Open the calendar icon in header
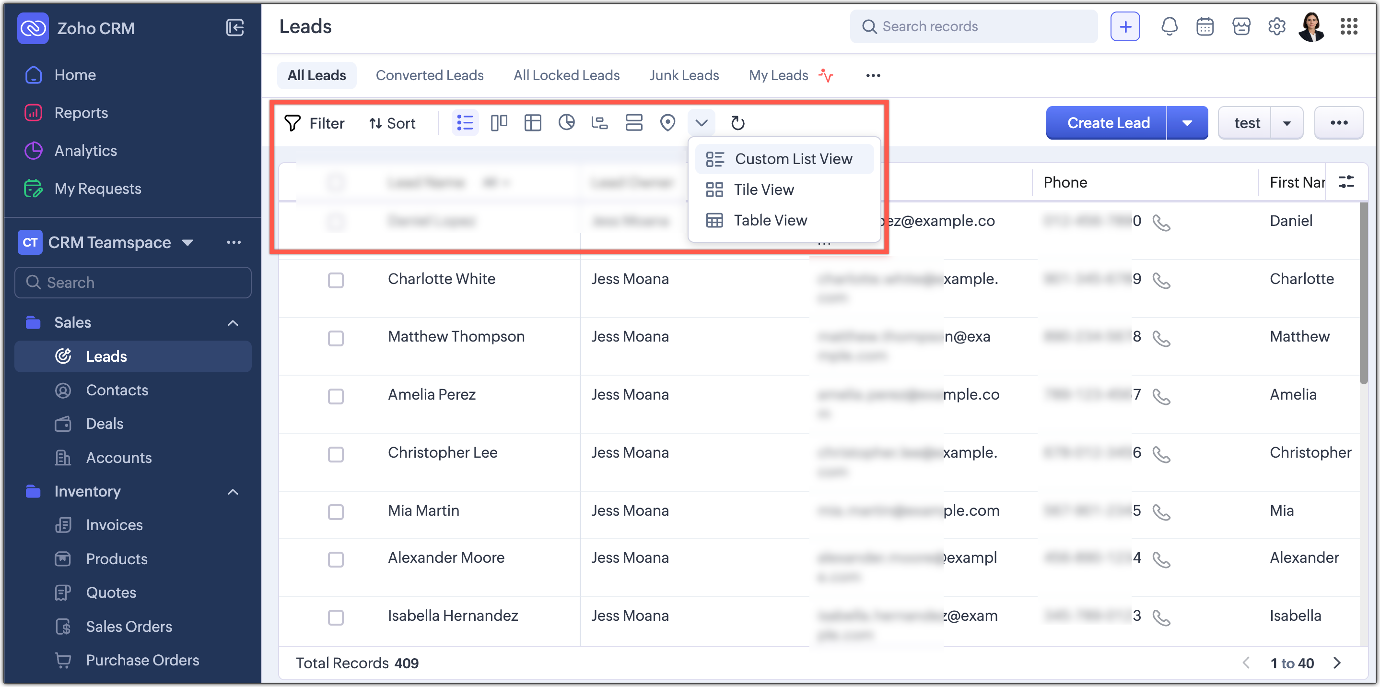 (1205, 26)
